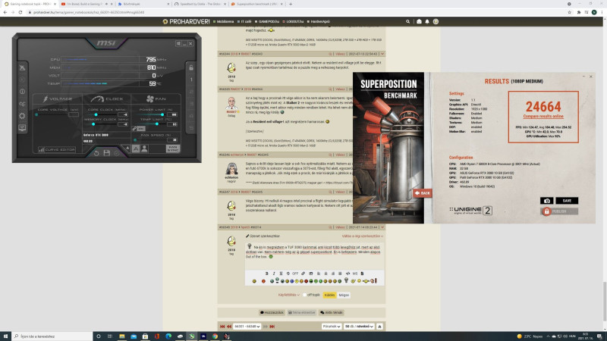This screenshot has width=607, height=341.
Task: Open a new browser tab
Action: [x=291, y=4]
